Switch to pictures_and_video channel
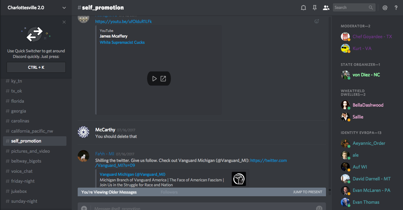 point(30,151)
